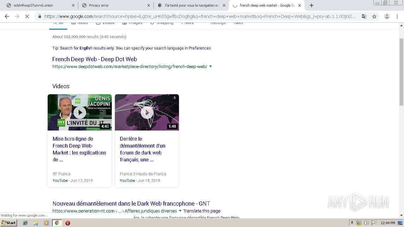Open Mise hors-ligne de French Deep Web-Market link
Screen dimensions: 404x227
(80, 149)
